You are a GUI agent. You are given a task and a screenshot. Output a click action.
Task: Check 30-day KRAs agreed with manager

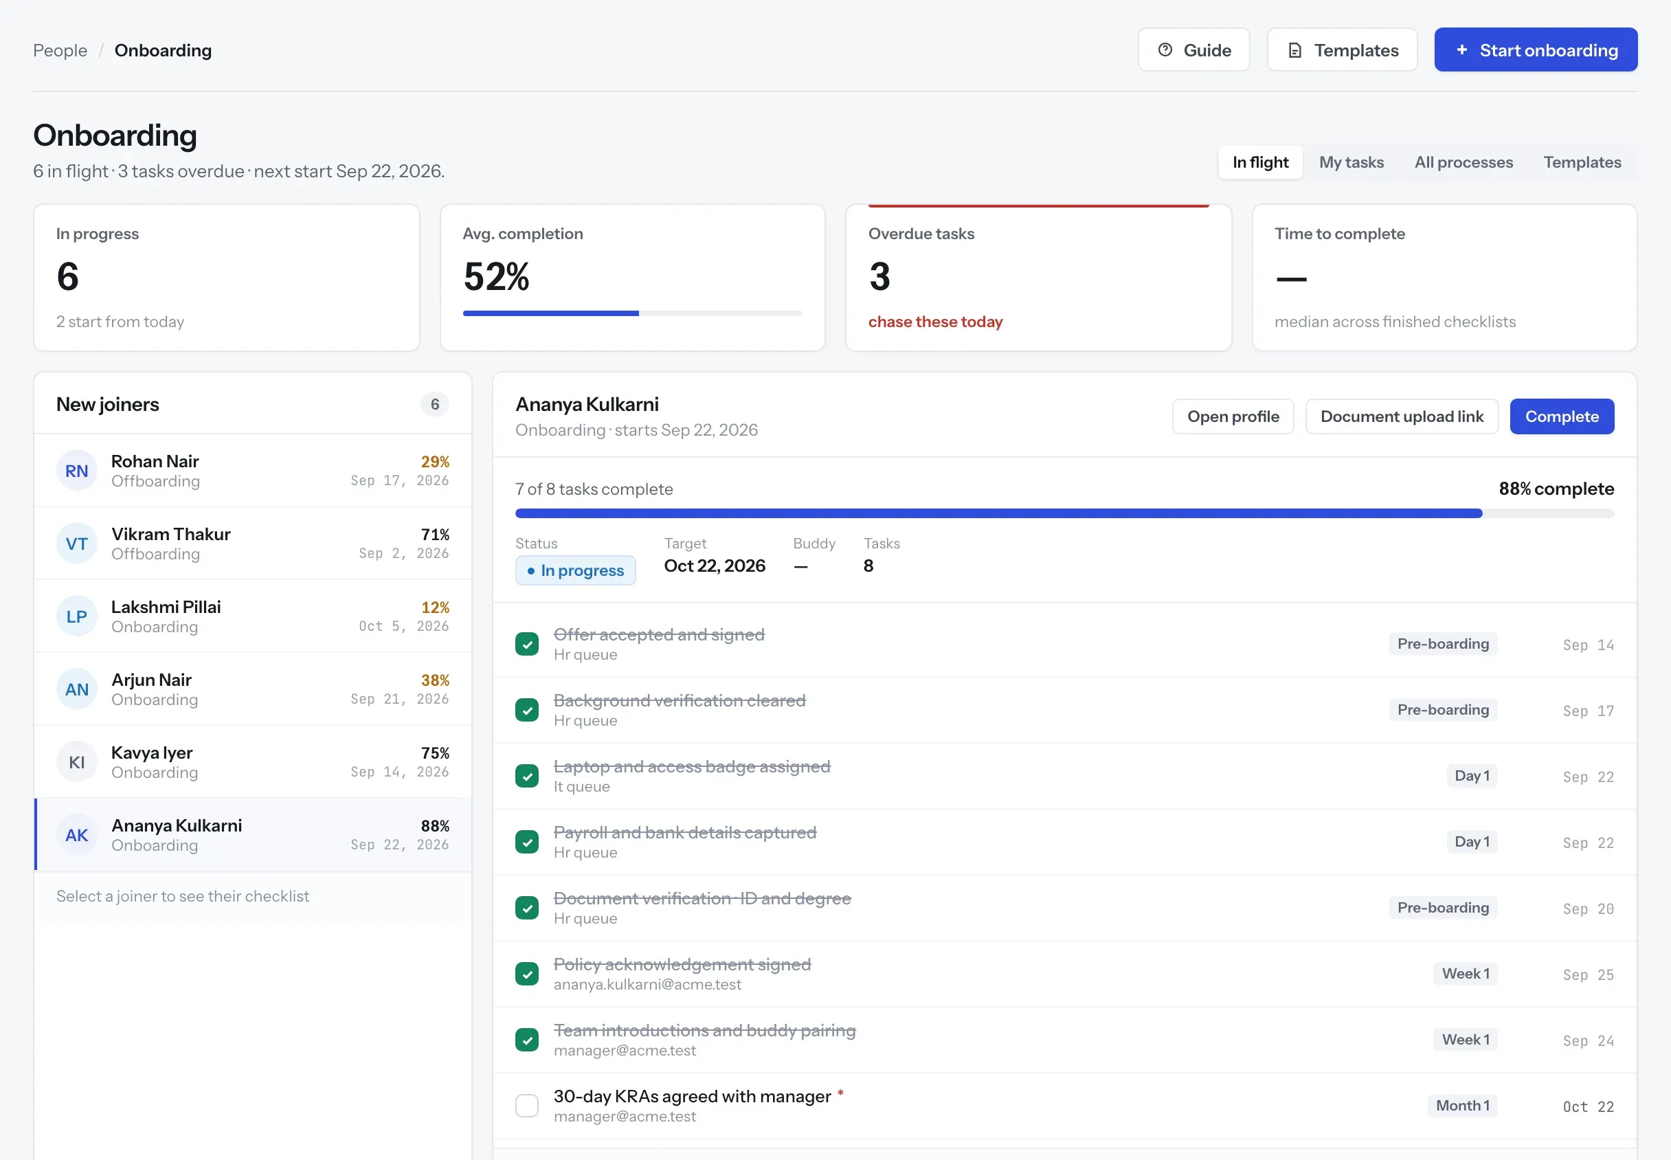pos(527,1106)
